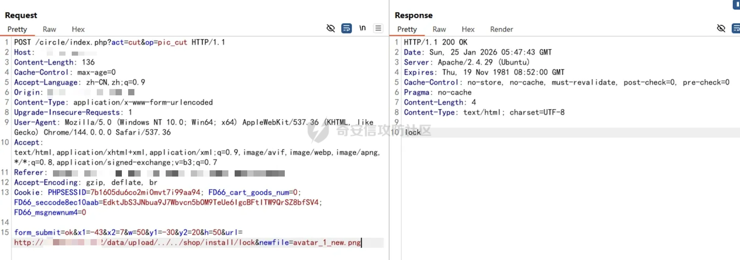The image size is (740, 260).
Task: Show non-printable characters with Request \n icon
Action: click(x=362, y=28)
